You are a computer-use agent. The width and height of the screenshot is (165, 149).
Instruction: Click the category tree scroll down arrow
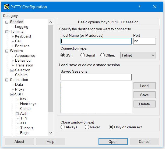click(51, 133)
